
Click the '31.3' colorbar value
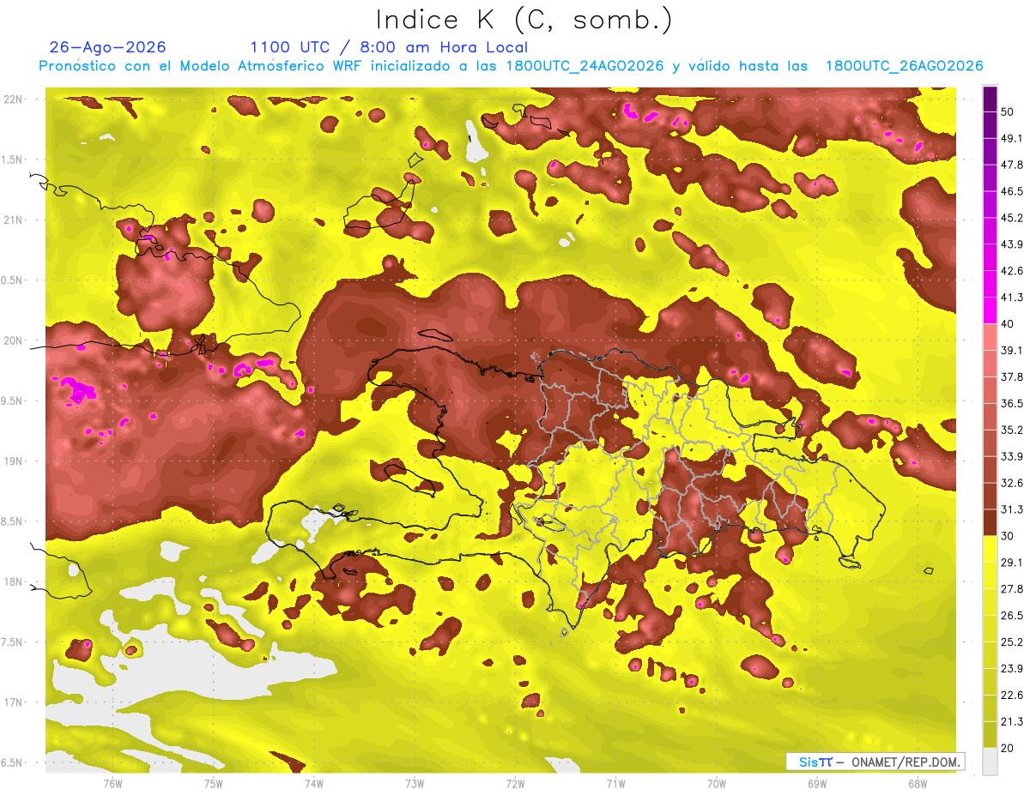coord(1012,509)
